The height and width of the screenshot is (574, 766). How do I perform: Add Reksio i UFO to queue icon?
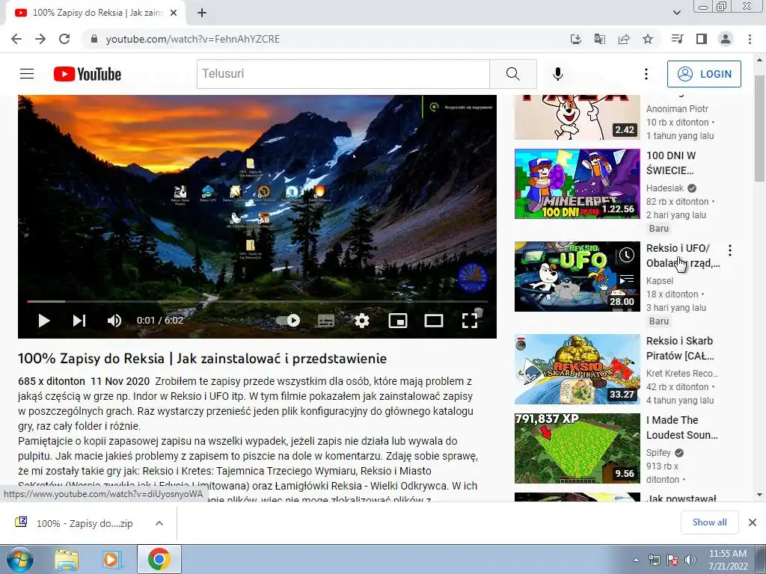(x=626, y=280)
